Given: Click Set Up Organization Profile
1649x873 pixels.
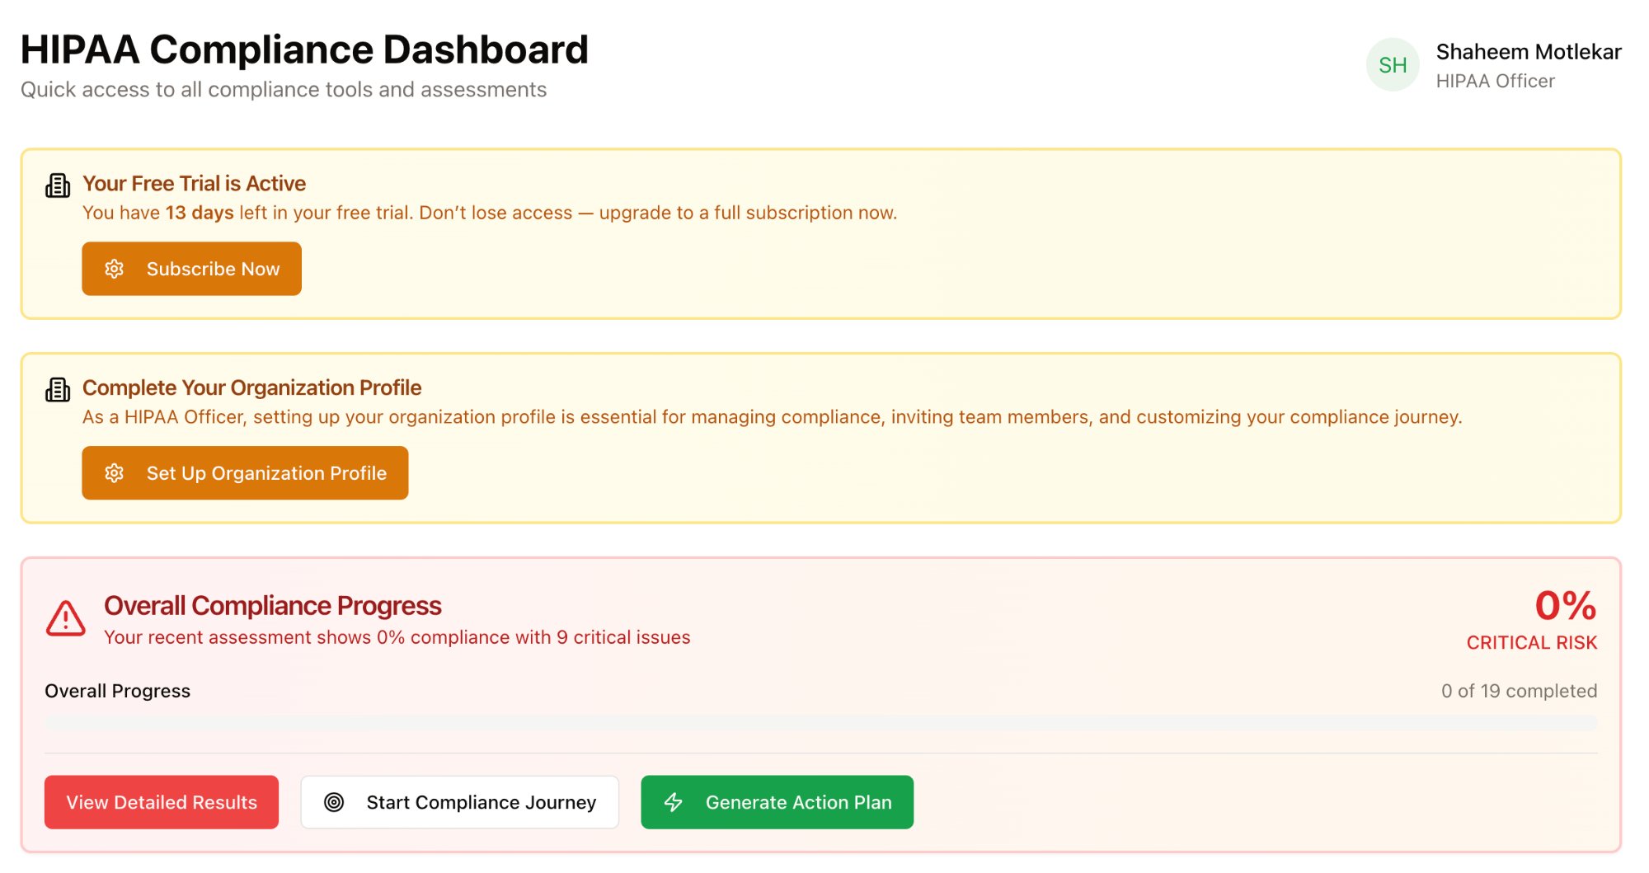Looking at the screenshot, I should pos(245,472).
